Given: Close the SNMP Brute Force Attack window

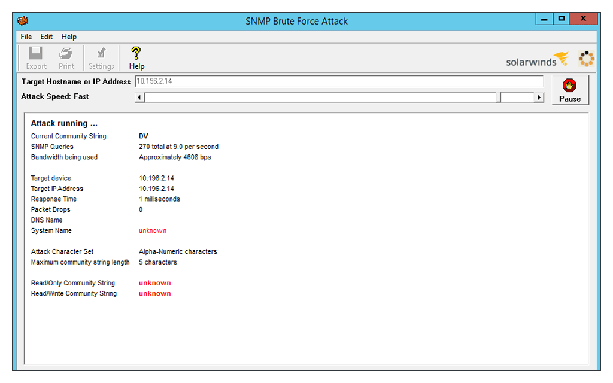Looking at the screenshot, I should 583,19.
